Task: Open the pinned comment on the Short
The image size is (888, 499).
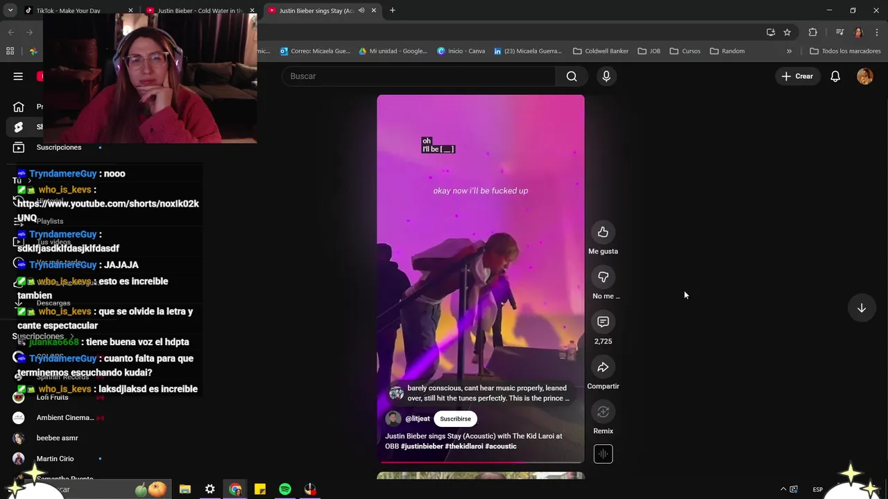Action: tap(480, 393)
